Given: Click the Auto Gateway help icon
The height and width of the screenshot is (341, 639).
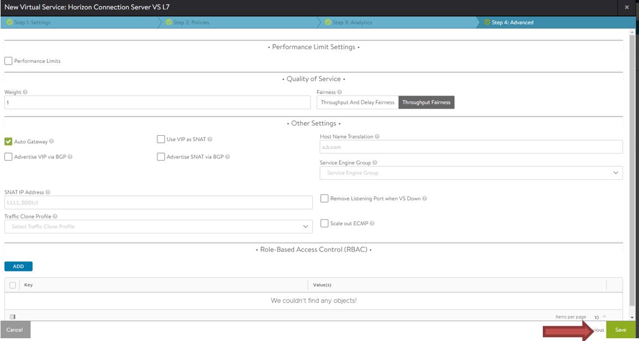Looking at the screenshot, I should click(52, 142).
